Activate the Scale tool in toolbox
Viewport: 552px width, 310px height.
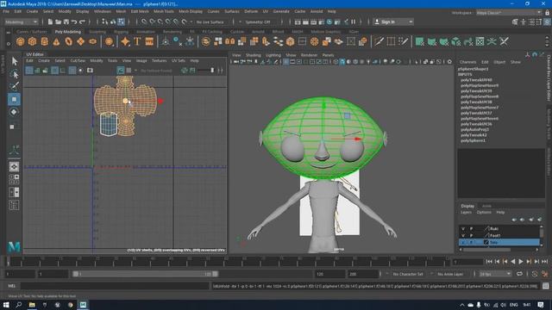point(13,127)
